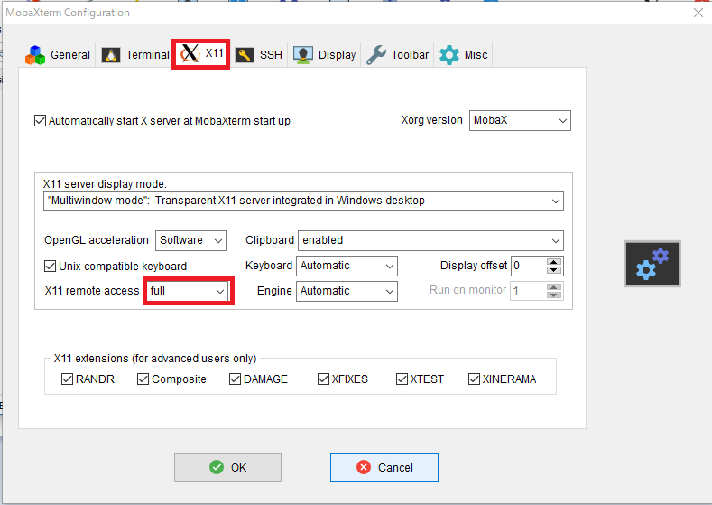Toggle Automatically start X server checkbox
This screenshot has height=505, width=712.
coord(40,121)
